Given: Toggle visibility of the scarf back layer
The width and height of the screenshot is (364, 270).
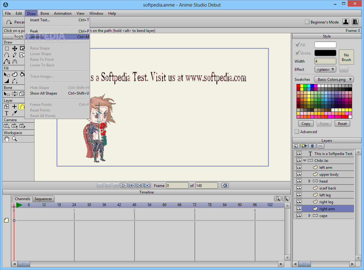Looking at the screenshot, I should tap(299, 188).
